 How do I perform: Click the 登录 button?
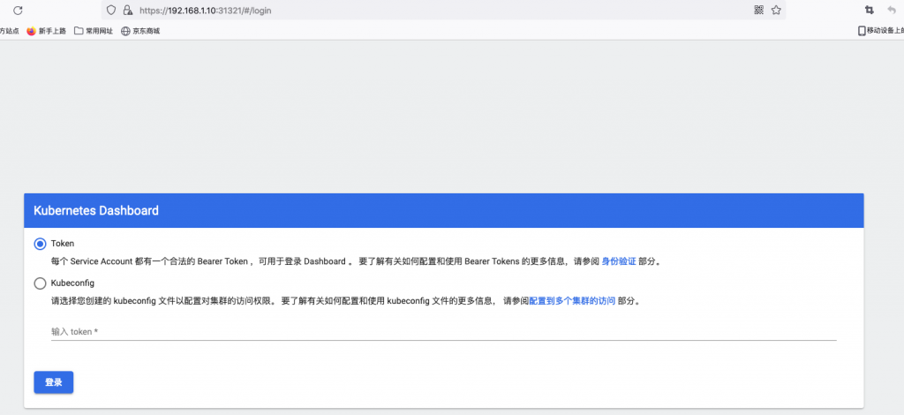pyautogui.click(x=54, y=382)
